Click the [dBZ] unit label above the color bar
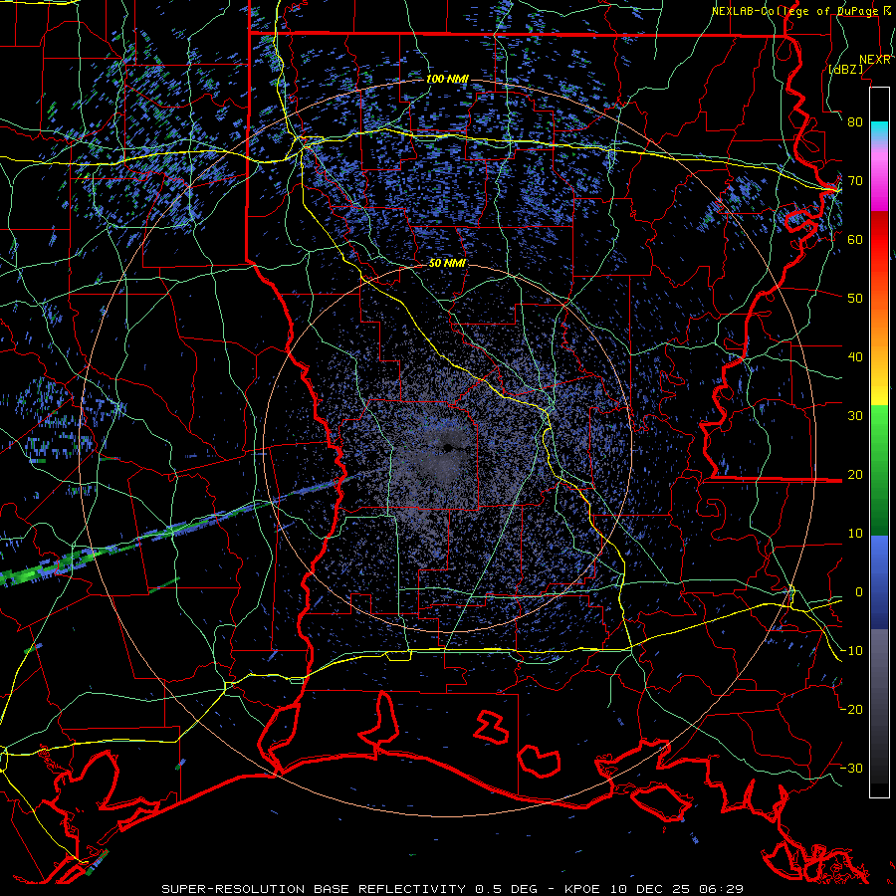Screen dimensions: 896x896 pos(845,70)
